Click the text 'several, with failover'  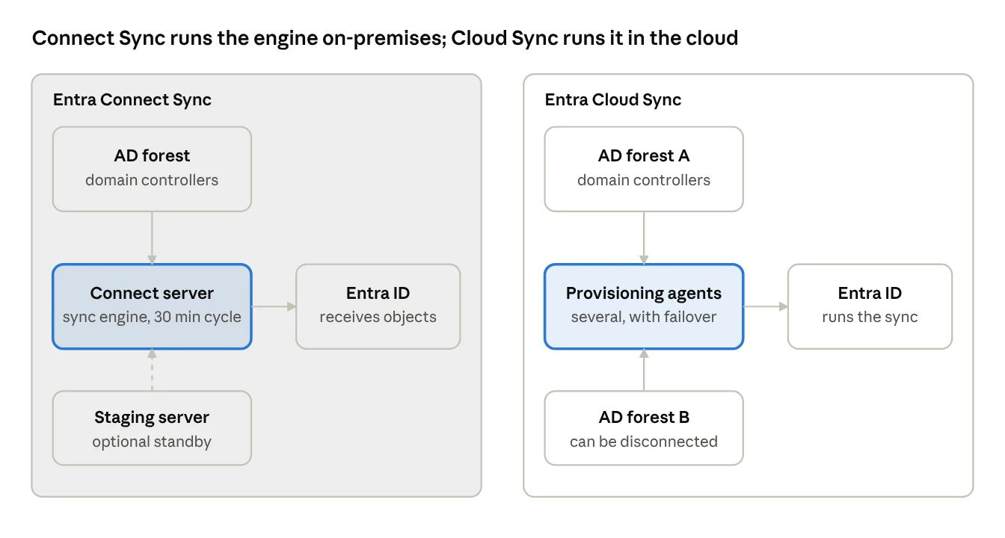[x=644, y=317]
